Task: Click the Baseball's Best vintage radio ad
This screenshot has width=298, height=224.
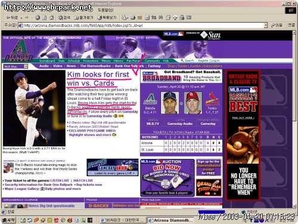Action: click(243, 135)
